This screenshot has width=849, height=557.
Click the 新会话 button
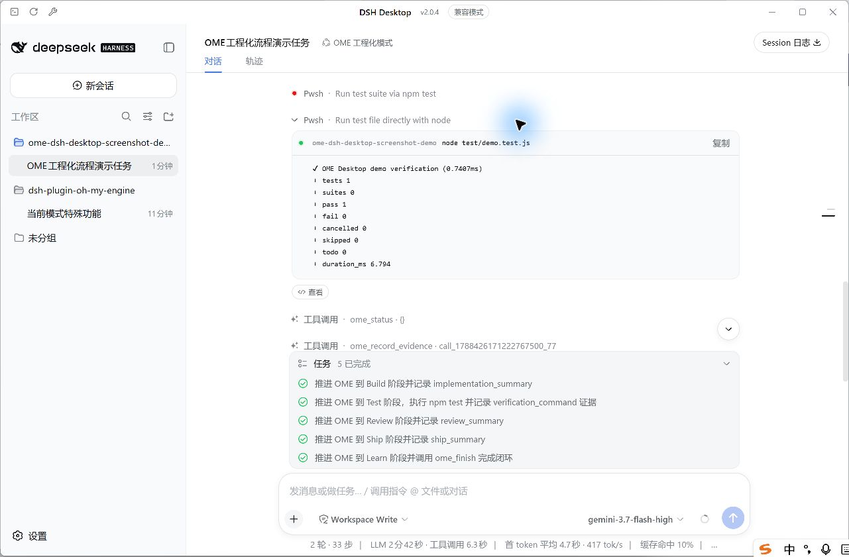coord(93,85)
